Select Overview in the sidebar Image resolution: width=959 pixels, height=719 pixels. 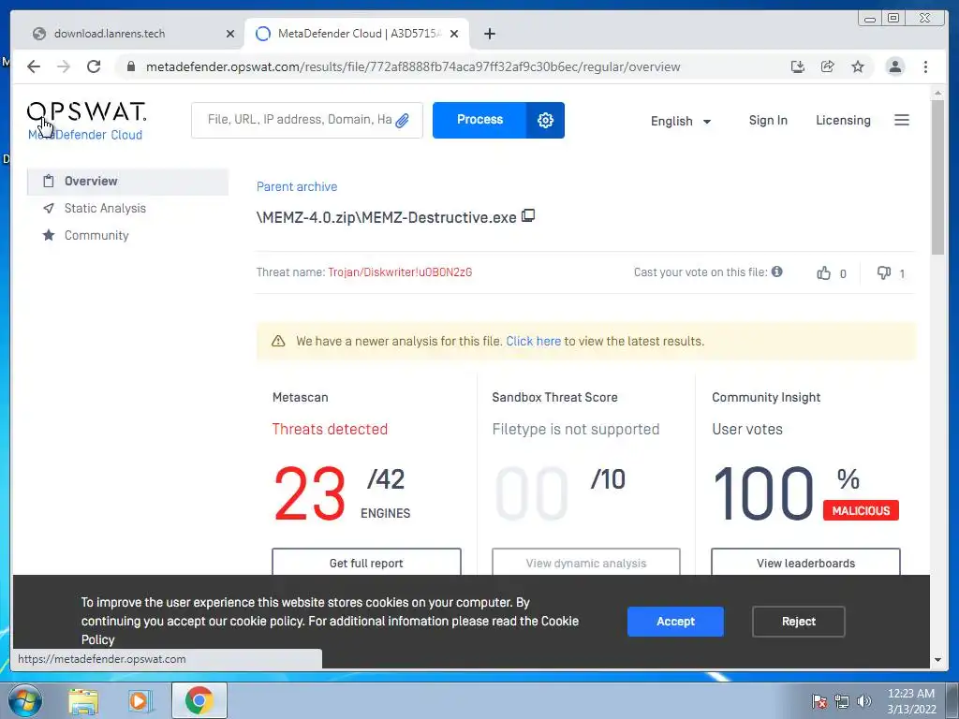127,181
